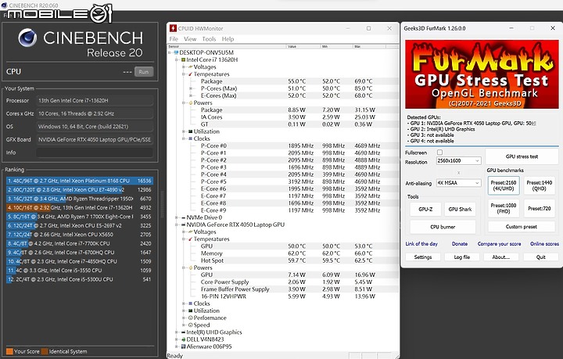
Task: Click the Clocks icon under Intel Core i7
Action: coord(190,138)
